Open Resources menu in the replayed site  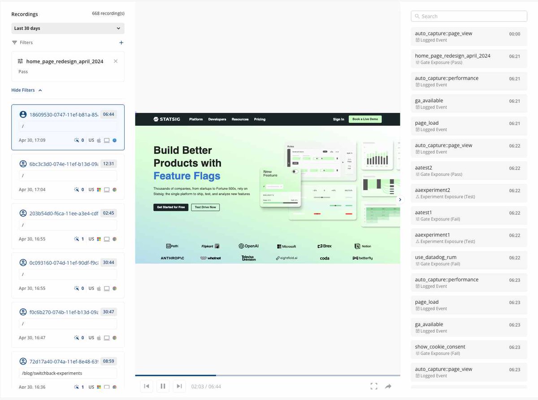click(x=240, y=119)
